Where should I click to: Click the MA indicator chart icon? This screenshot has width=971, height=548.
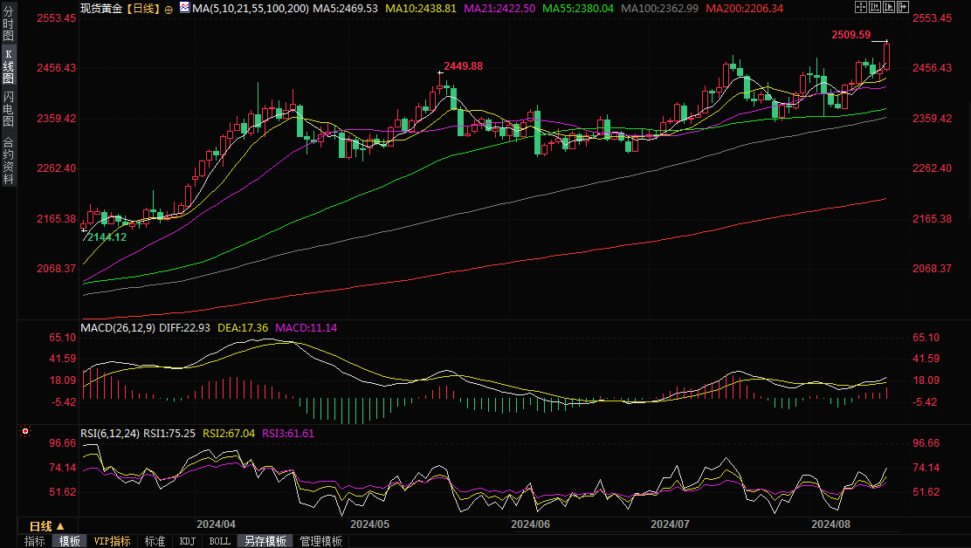point(183,7)
